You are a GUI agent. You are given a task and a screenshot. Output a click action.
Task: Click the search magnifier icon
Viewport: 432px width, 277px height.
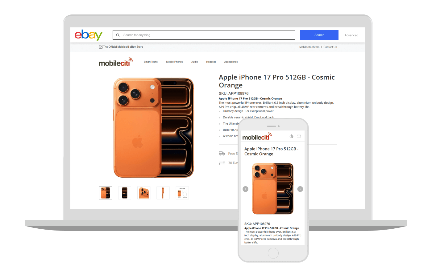118,35
